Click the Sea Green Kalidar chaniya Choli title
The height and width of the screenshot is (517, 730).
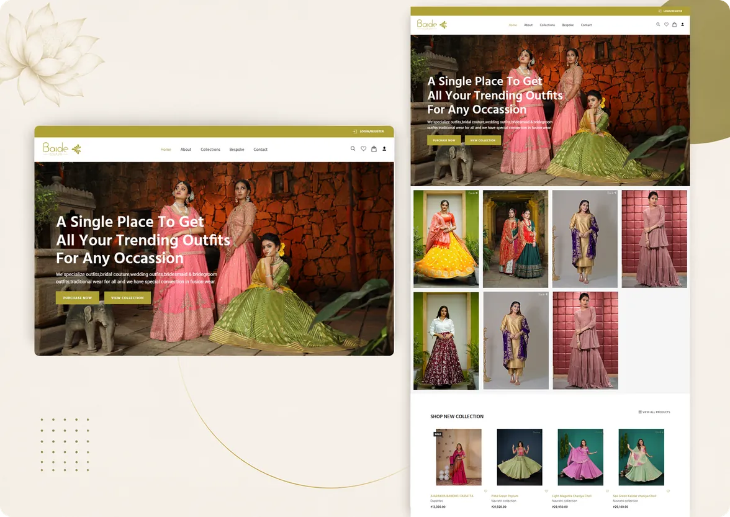tap(634, 496)
